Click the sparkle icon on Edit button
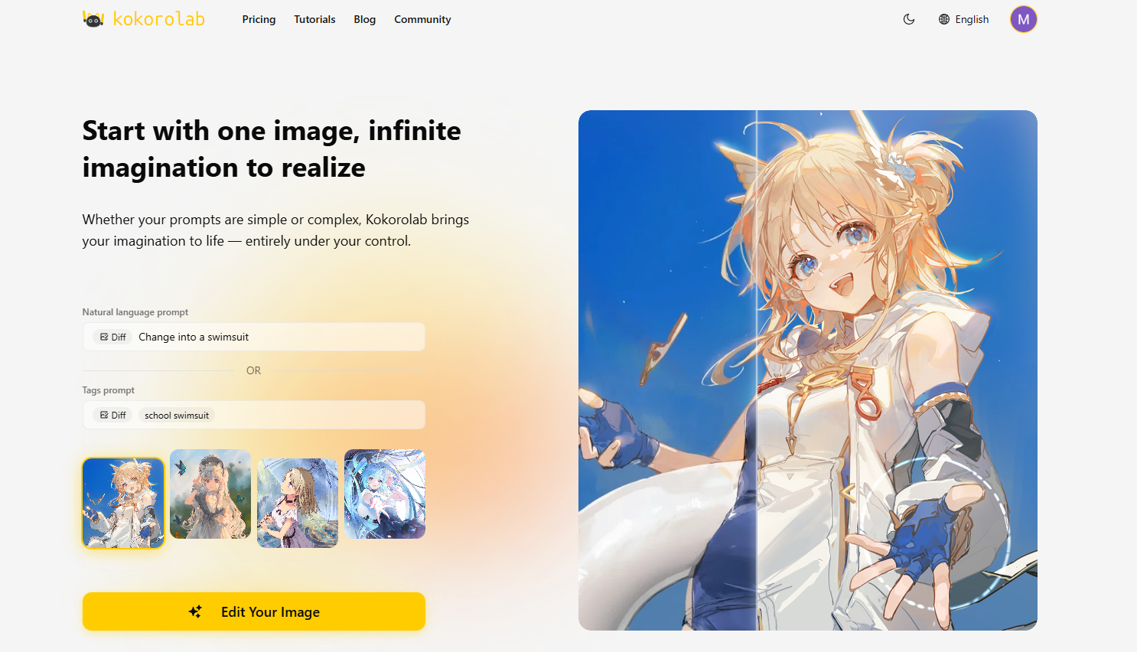This screenshot has width=1137, height=652. (195, 611)
